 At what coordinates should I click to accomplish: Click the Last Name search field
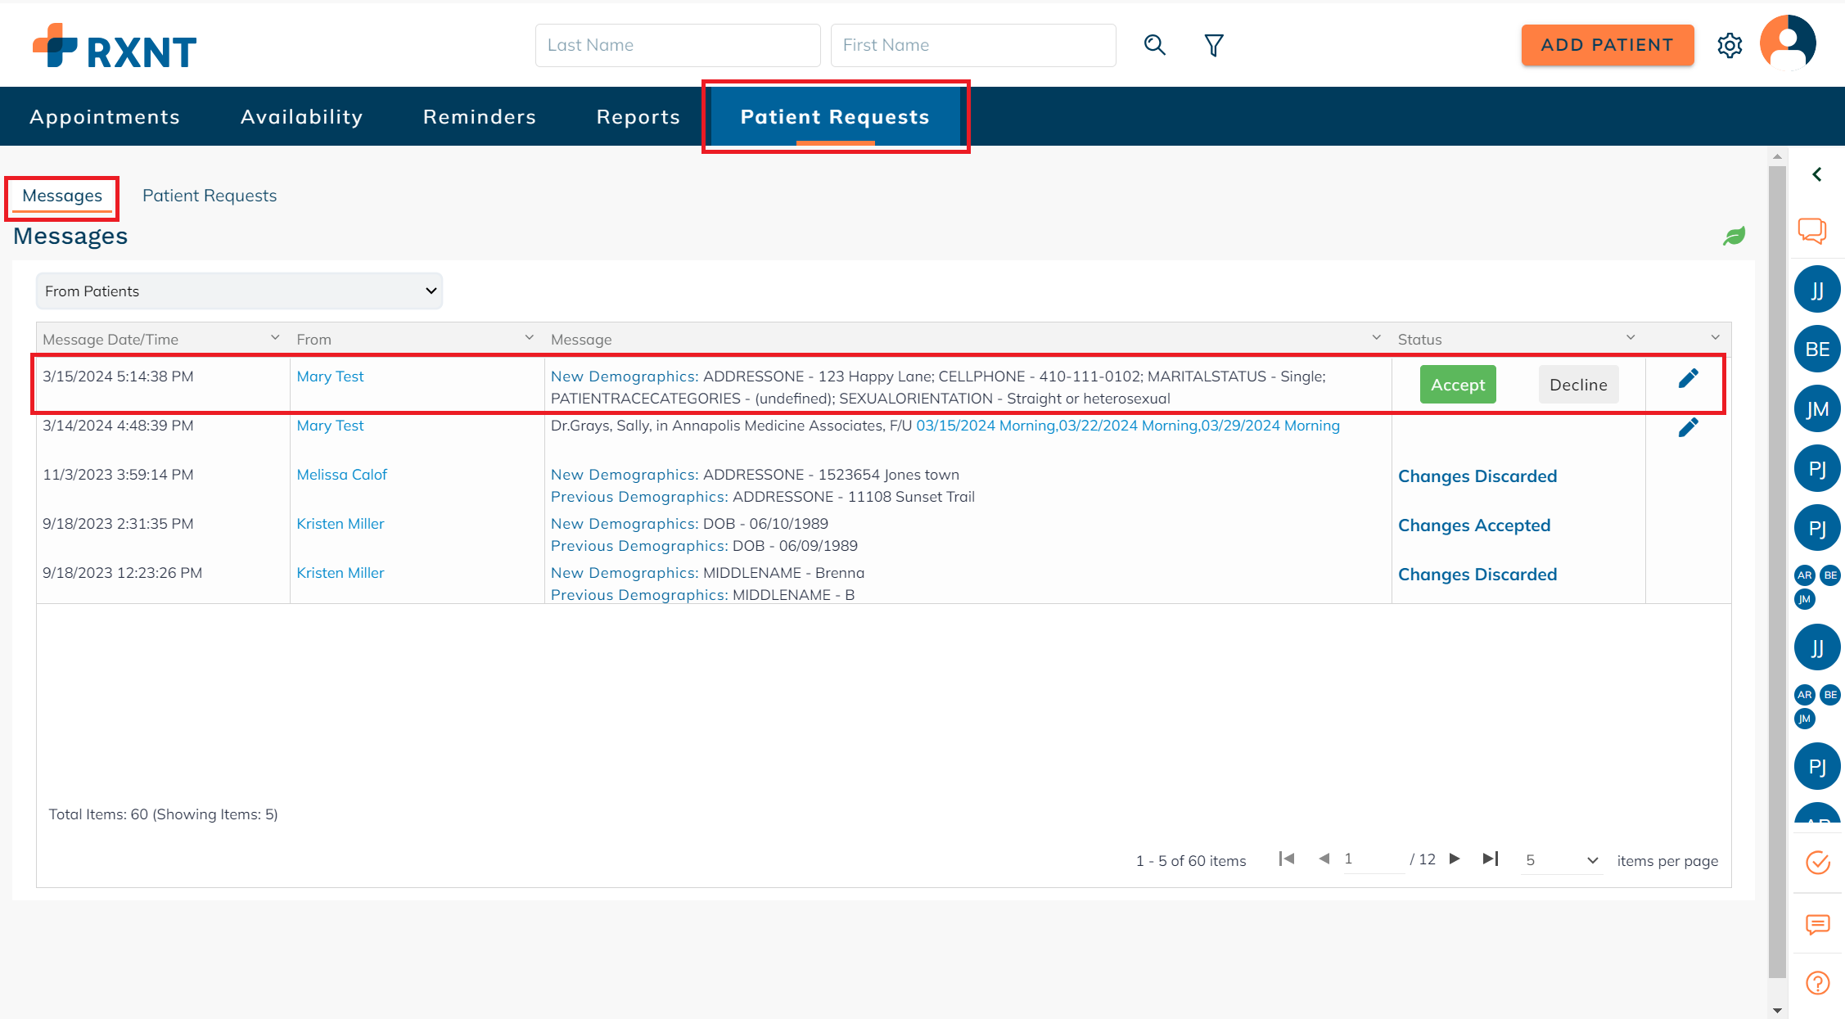point(678,45)
